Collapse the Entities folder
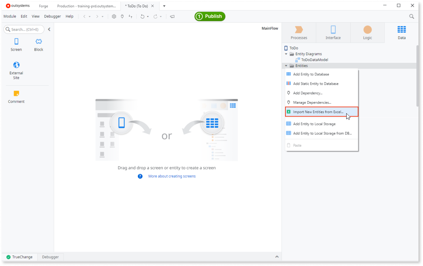 point(286,66)
